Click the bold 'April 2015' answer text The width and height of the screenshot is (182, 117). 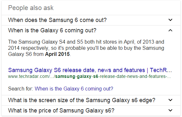[57, 54]
